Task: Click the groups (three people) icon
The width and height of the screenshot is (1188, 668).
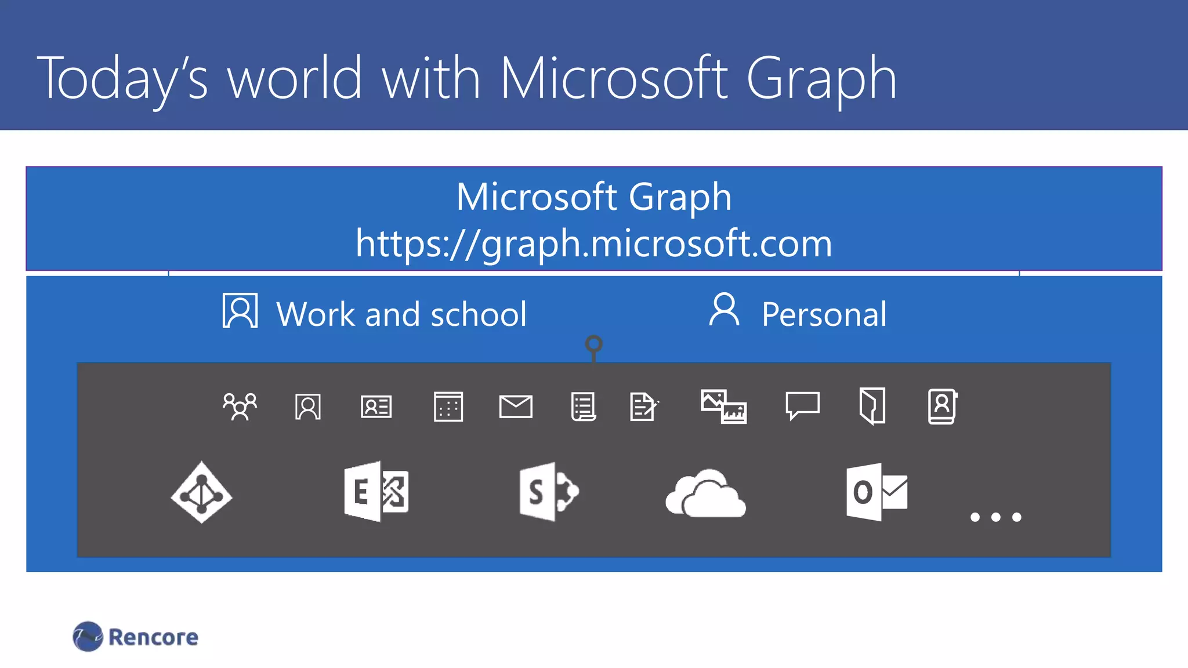Action: [x=240, y=406]
